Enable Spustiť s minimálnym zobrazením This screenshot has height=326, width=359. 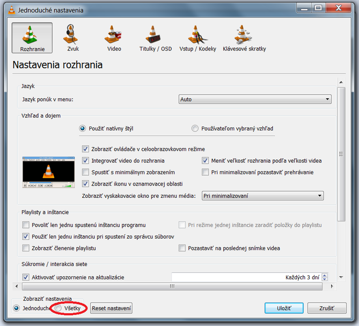[85, 172]
